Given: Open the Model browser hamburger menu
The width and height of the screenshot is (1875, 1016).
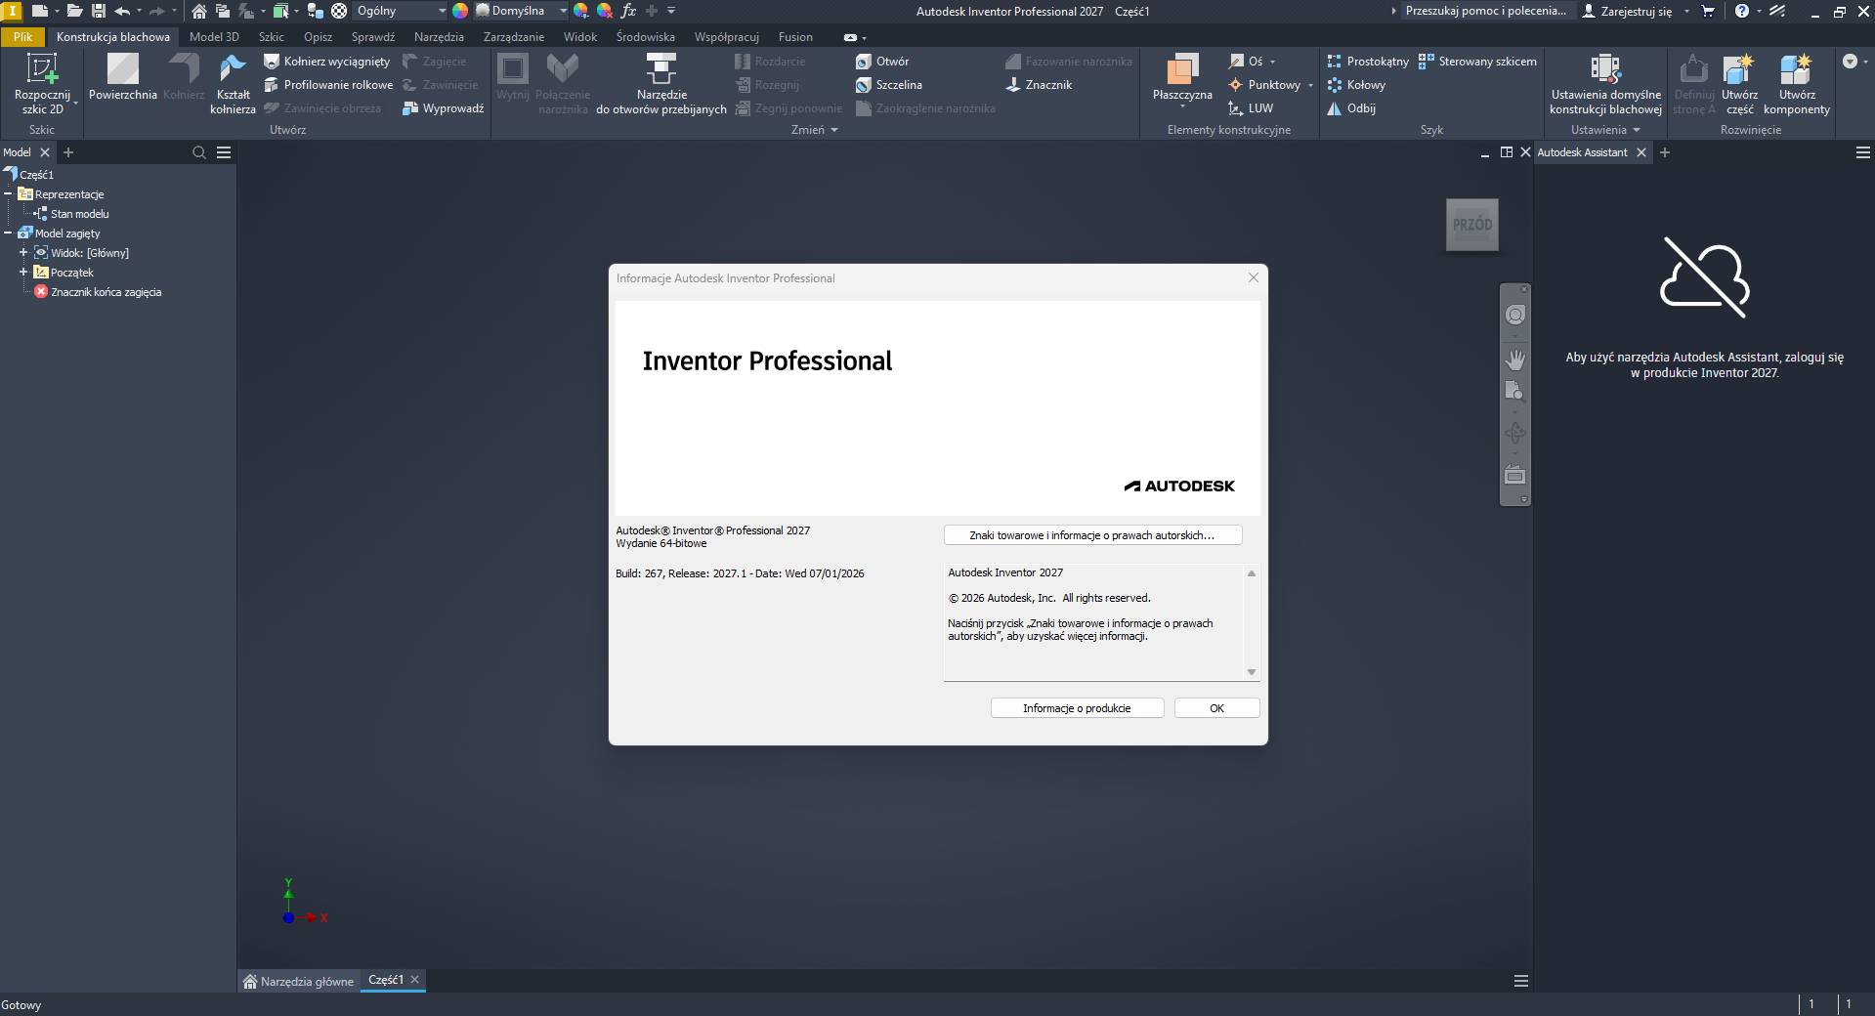Looking at the screenshot, I should point(224,152).
